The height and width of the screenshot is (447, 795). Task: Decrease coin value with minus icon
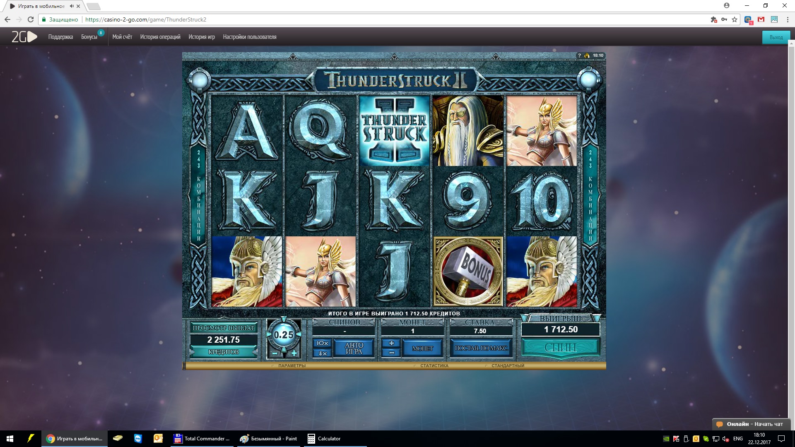click(x=275, y=353)
